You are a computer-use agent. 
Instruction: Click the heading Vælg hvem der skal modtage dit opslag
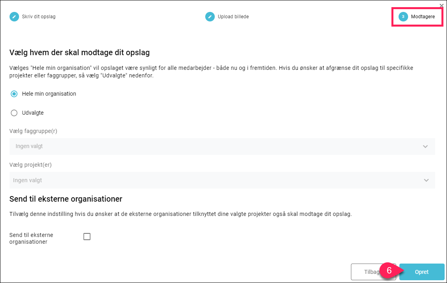(79, 53)
